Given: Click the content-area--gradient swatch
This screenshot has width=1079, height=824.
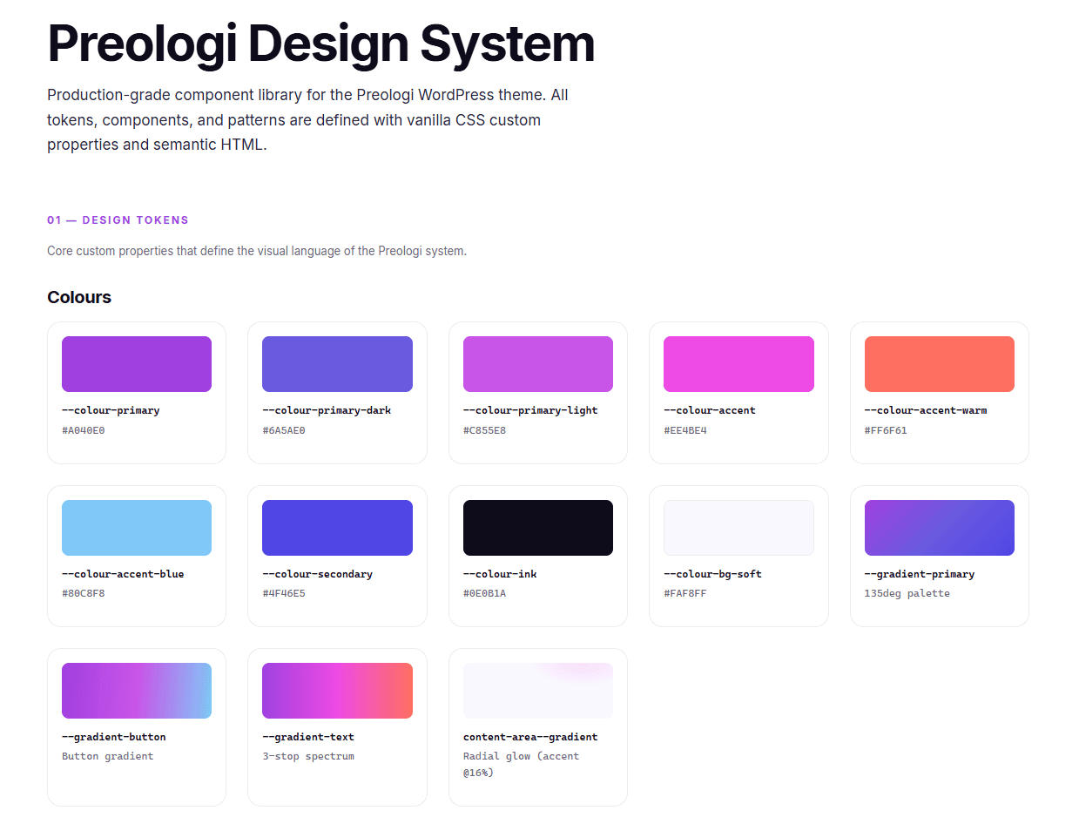Looking at the screenshot, I should point(538,691).
